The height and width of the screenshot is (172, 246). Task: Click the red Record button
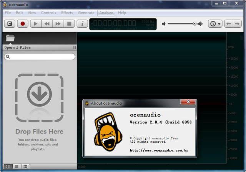point(23,24)
